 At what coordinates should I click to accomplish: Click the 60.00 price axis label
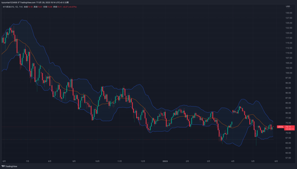click(289, 153)
